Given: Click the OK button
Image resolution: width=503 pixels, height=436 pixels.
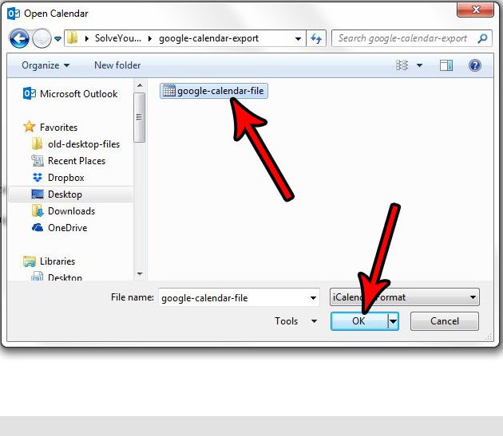Looking at the screenshot, I should (359, 321).
